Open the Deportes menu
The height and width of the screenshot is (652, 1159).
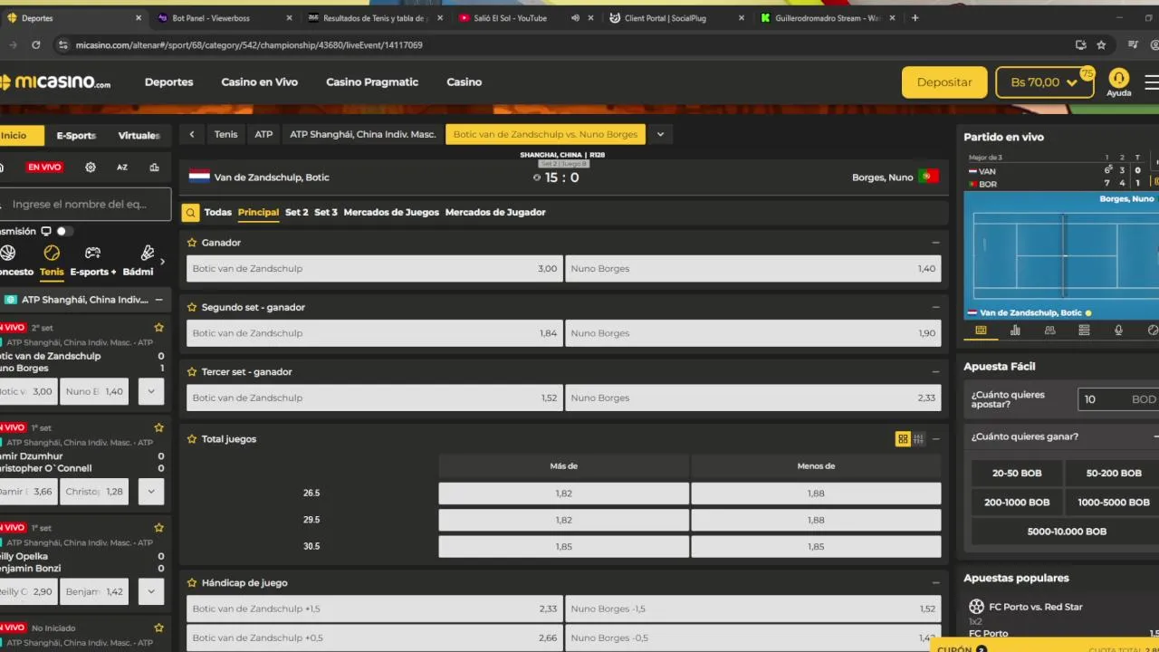[x=169, y=82]
